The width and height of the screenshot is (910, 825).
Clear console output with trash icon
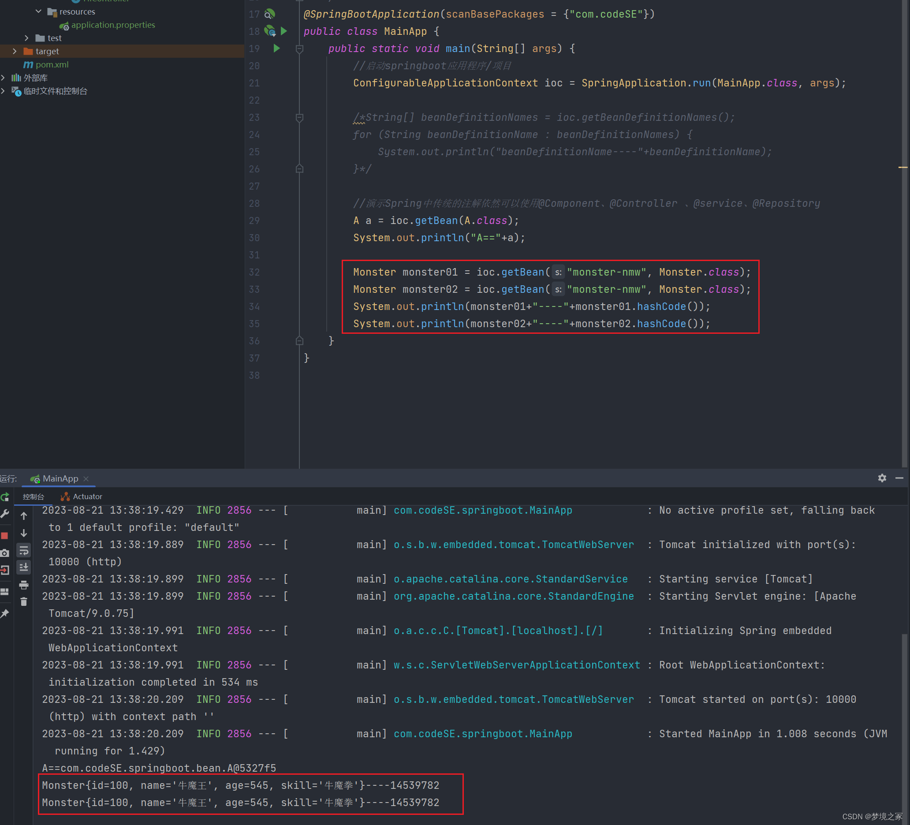(24, 601)
